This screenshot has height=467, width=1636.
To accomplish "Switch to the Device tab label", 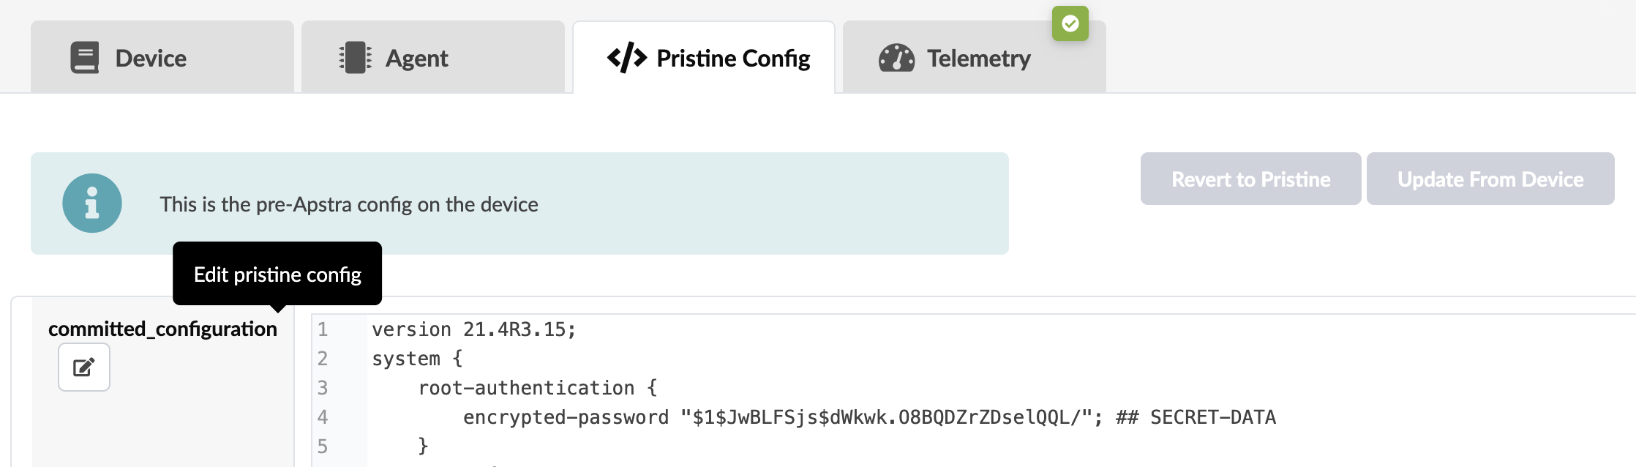I will (151, 59).
